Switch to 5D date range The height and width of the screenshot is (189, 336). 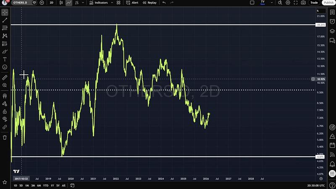click(x=21, y=186)
